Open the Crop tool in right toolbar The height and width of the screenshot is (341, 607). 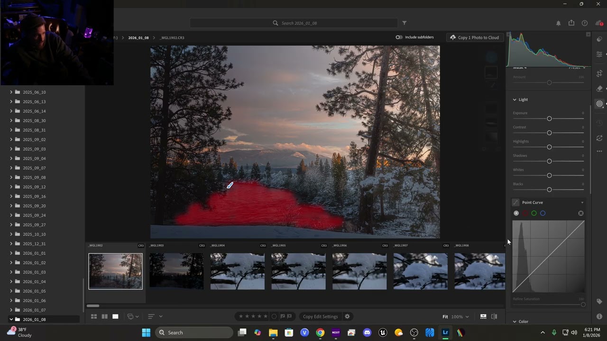[599, 73]
